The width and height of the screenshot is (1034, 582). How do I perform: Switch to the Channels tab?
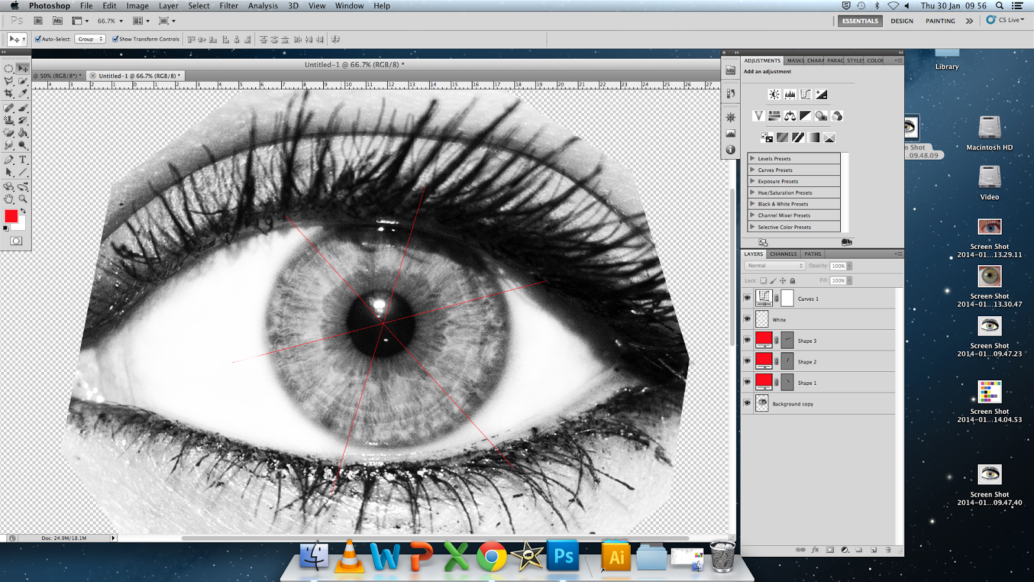[783, 253]
